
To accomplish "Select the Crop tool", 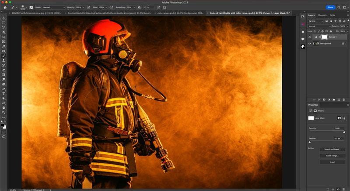I will (x=3, y=37).
